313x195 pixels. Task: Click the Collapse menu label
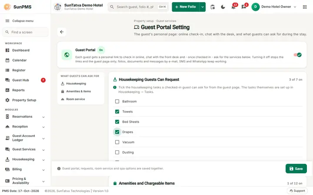[23, 21]
